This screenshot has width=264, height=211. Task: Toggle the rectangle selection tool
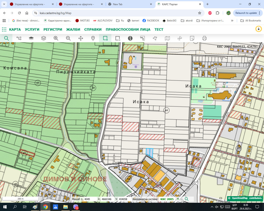click(105, 38)
